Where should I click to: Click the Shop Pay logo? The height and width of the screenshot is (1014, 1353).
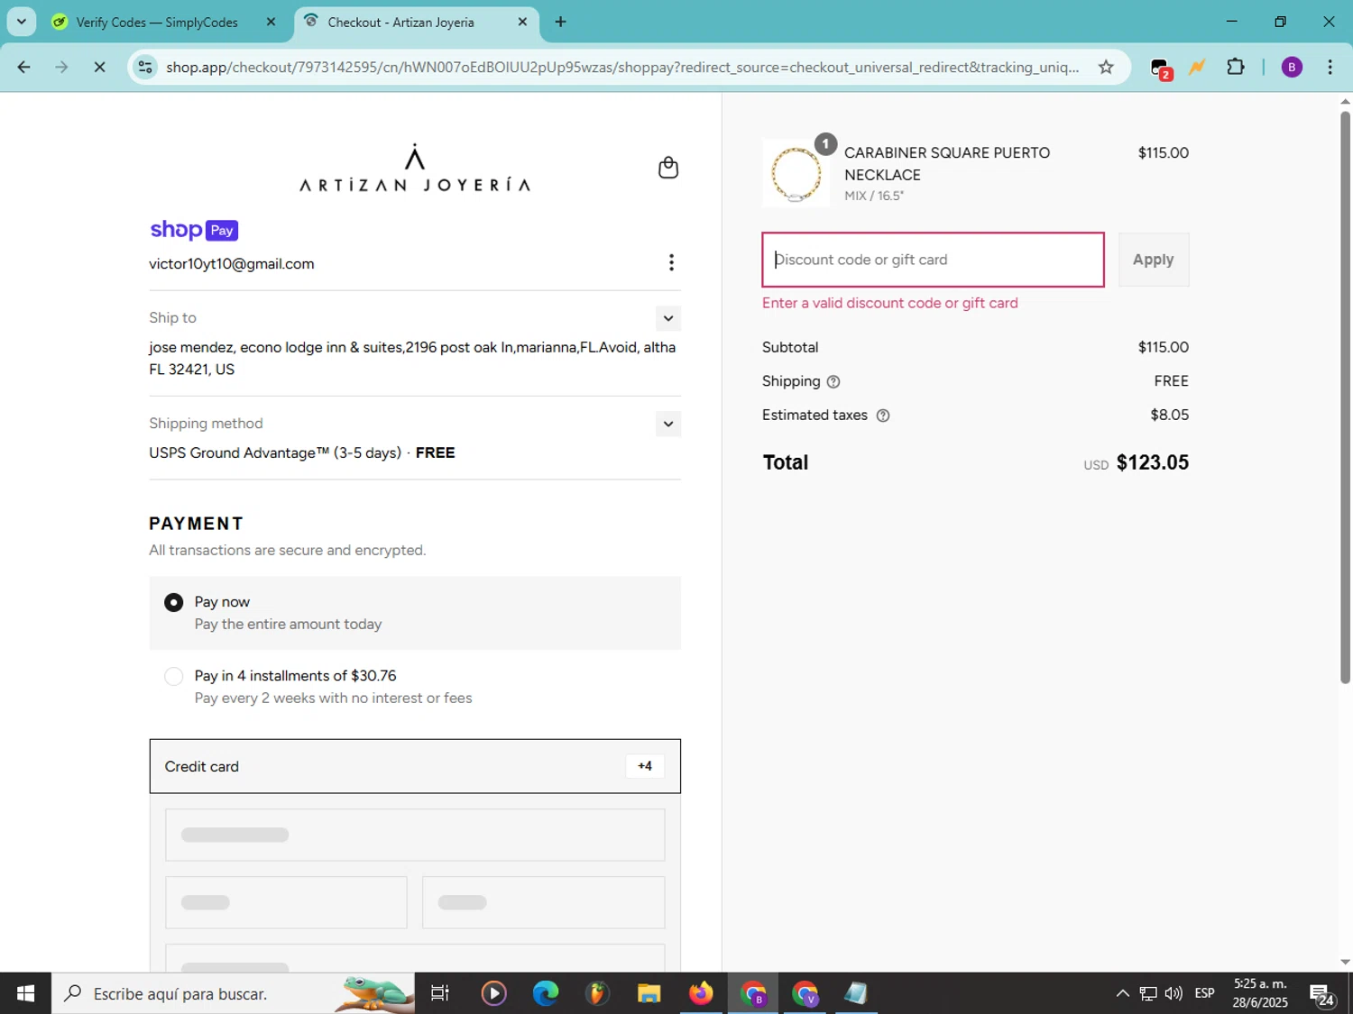[x=194, y=230]
